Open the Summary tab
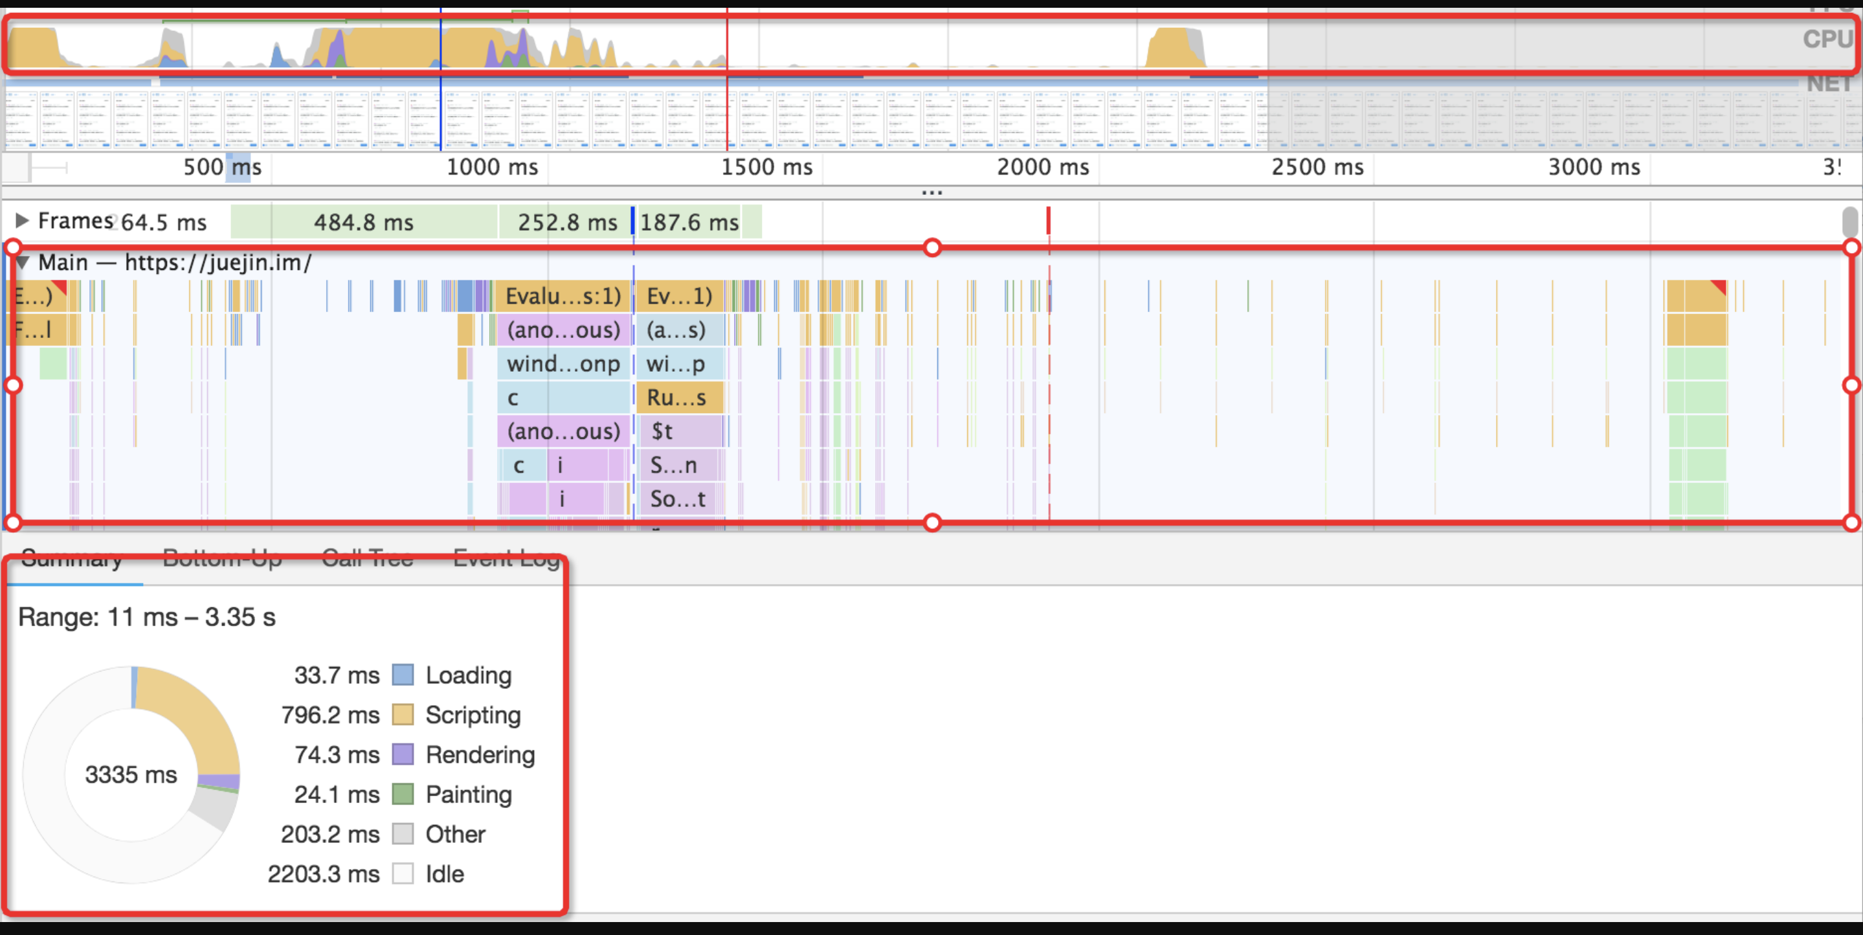Image resolution: width=1863 pixels, height=935 pixels. pyautogui.click(x=72, y=558)
